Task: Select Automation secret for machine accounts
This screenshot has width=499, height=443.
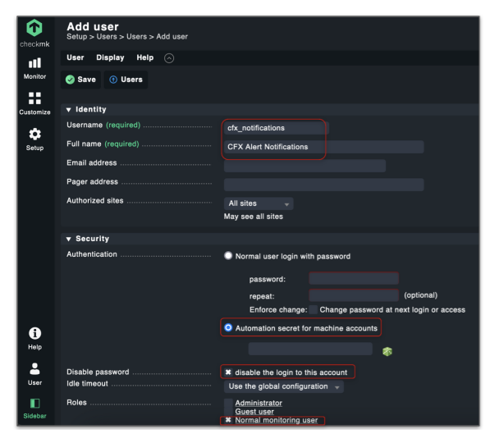Action: tap(229, 328)
